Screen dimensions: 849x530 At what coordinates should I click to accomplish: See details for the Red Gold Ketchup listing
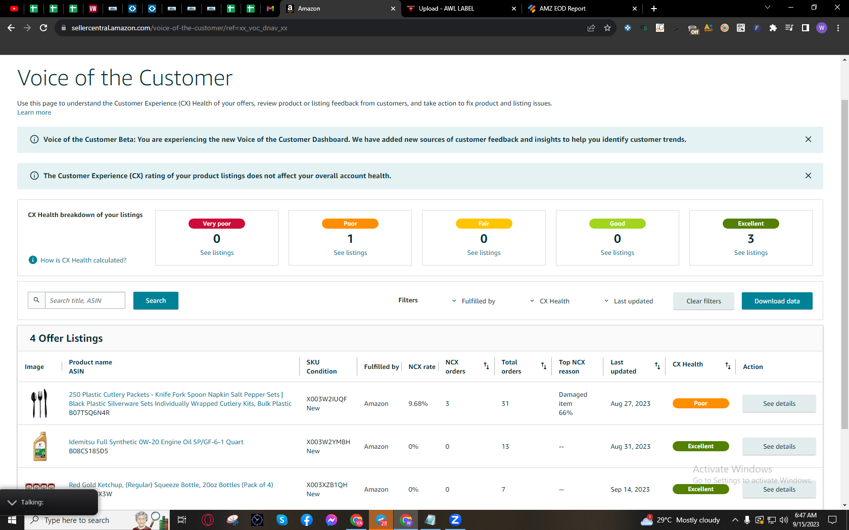[779, 490]
